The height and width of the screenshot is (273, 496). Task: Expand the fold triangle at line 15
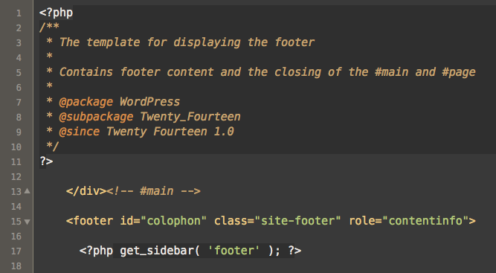pos(28,222)
